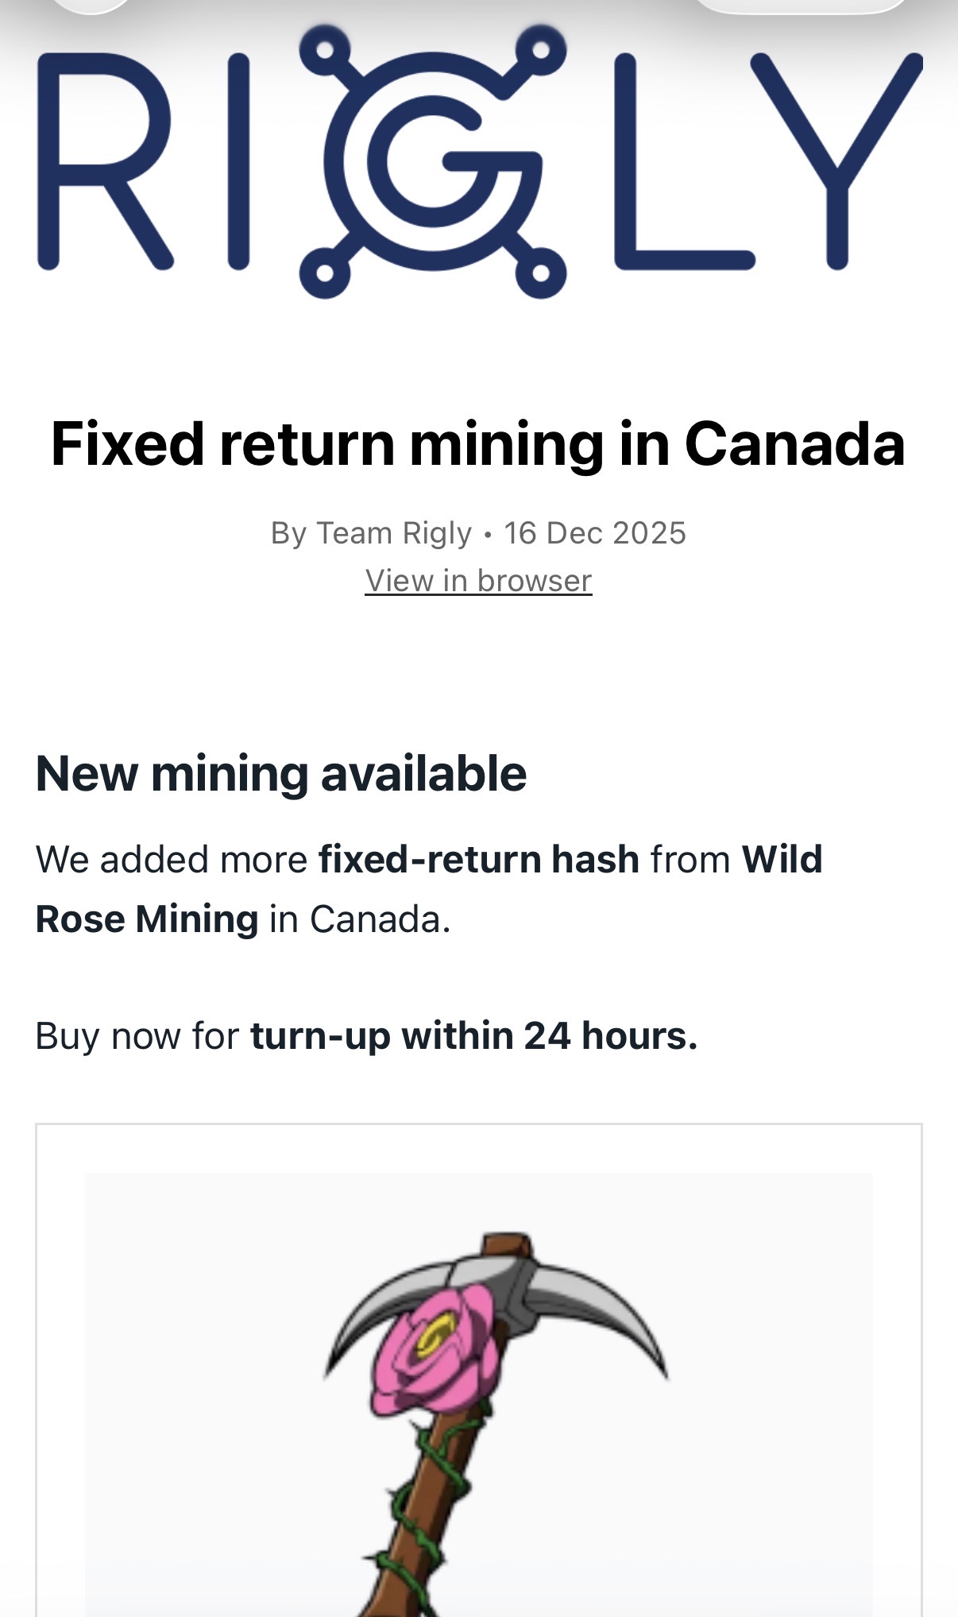Tap the partially visible top-left round button
Image resolution: width=958 pixels, height=1617 pixels.
tap(90, 5)
